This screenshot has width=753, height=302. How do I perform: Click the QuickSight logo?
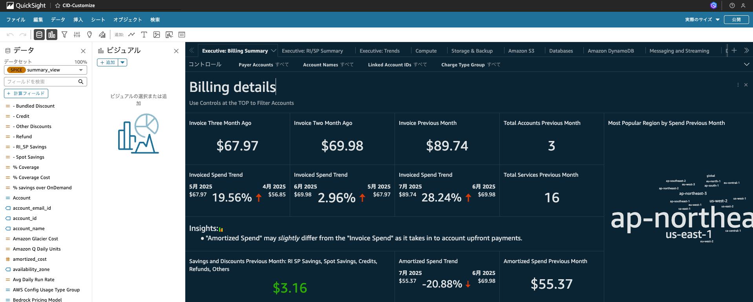(26, 5)
